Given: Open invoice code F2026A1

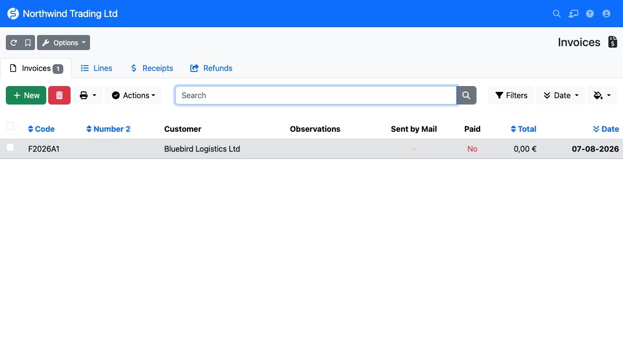Looking at the screenshot, I should click(44, 149).
